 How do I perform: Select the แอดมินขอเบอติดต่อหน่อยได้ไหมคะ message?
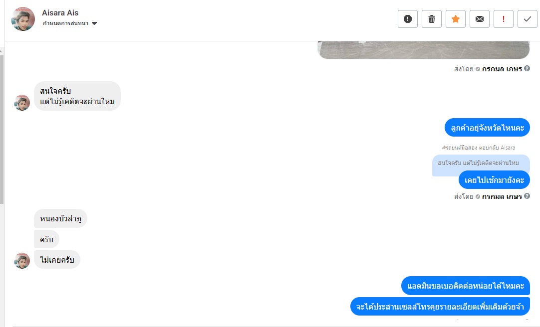pyautogui.click(x=466, y=286)
